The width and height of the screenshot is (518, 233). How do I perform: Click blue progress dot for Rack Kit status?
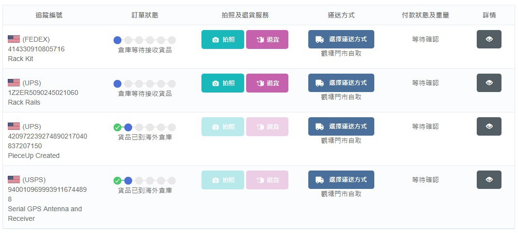pyautogui.click(x=117, y=40)
